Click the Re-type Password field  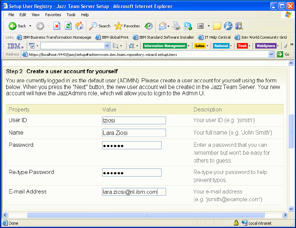132,172
